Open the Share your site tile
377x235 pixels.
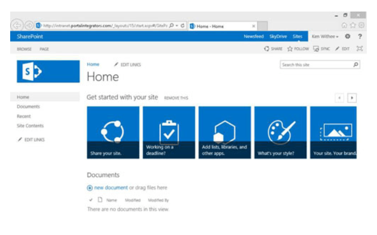click(113, 133)
